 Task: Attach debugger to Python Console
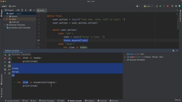[x=5, y=66]
